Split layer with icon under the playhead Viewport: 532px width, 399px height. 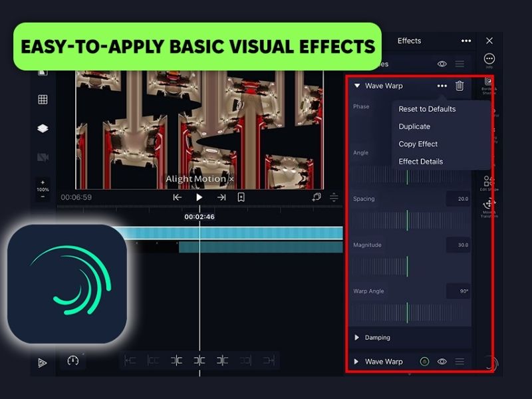pyautogui.click(x=199, y=360)
